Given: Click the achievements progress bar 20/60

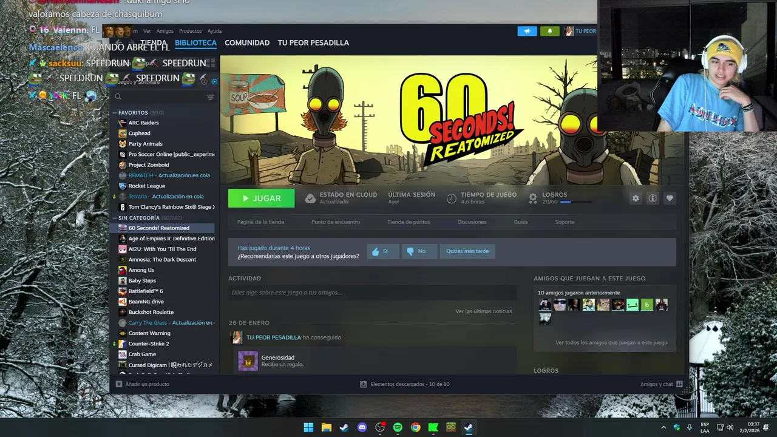Looking at the screenshot, I should [575, 202].
